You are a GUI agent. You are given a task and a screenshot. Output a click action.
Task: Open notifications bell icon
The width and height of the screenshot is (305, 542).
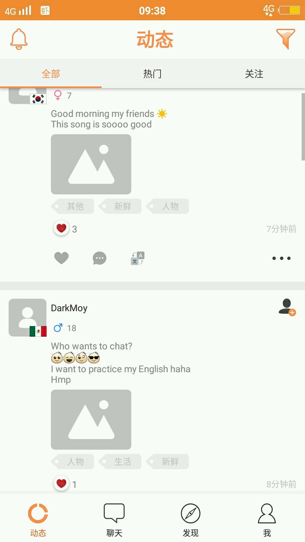(19, 39)
